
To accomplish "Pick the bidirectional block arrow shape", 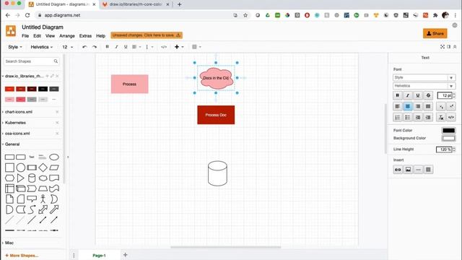I will [43, 209].
